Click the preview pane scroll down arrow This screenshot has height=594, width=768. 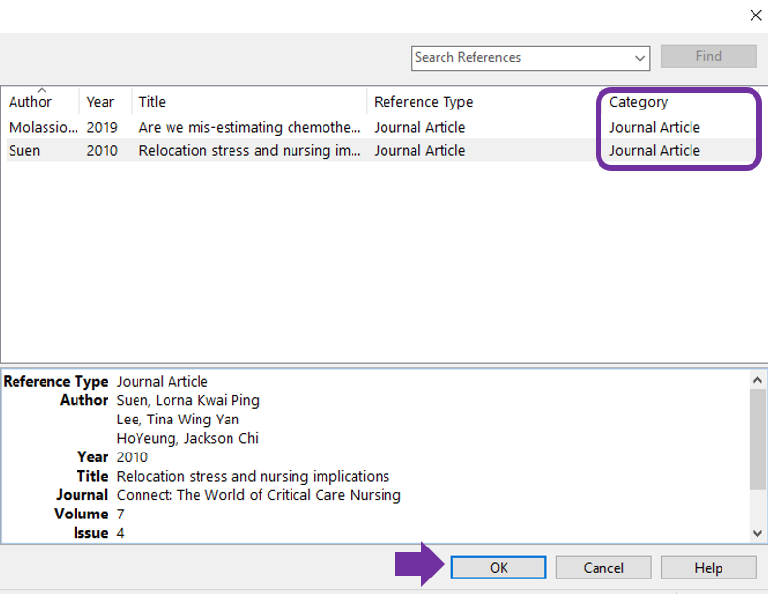coord(757,533)
